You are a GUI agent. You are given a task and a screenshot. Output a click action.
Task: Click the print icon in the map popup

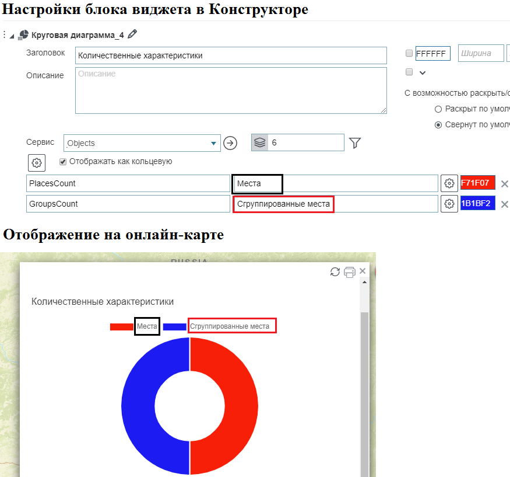tap(349, 271)
